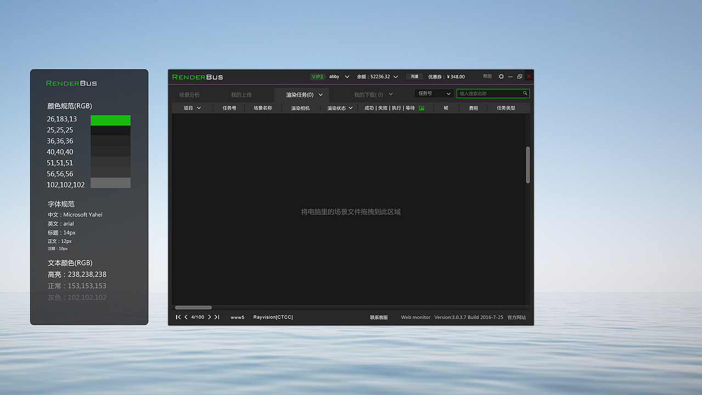702x395 pixels.
Task: Open the 官方网站 link in the status bar
Action: tap(516, 317)
